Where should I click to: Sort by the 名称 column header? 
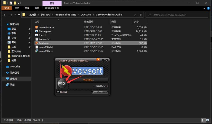click(x=37, y=22)
